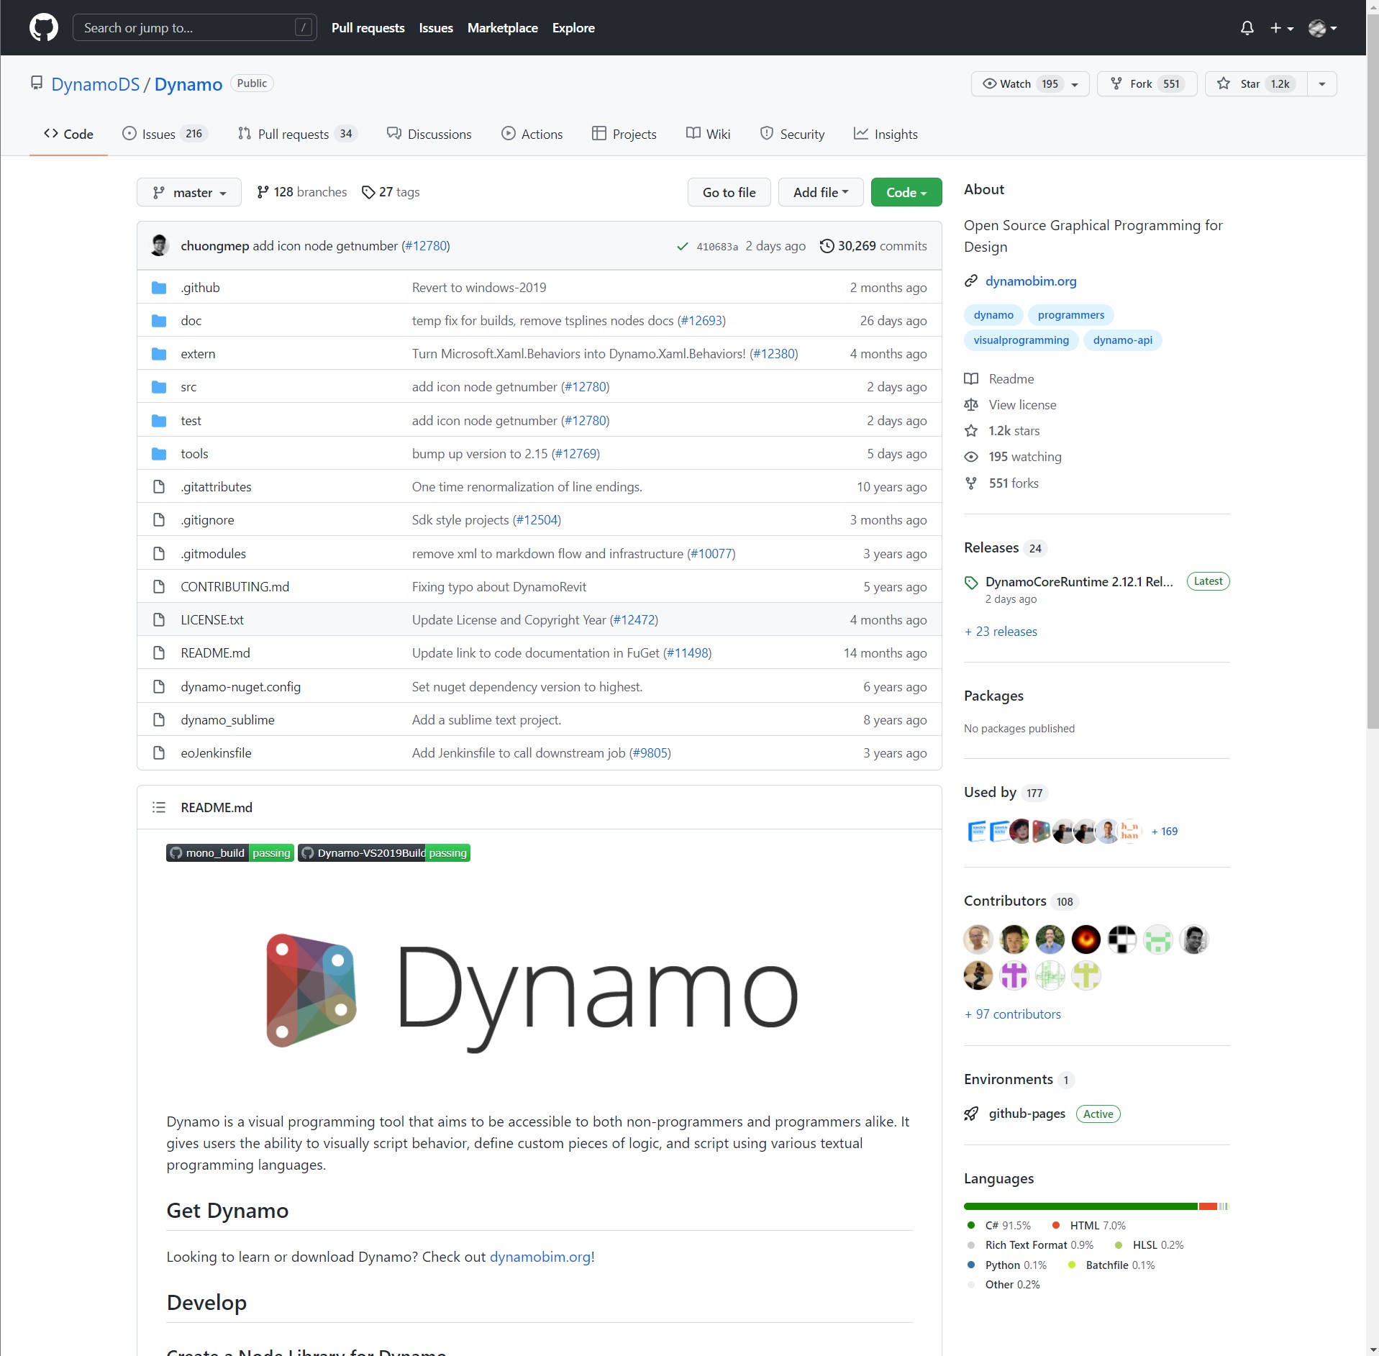Open the doc folder icon

click(x=159, y=321)
